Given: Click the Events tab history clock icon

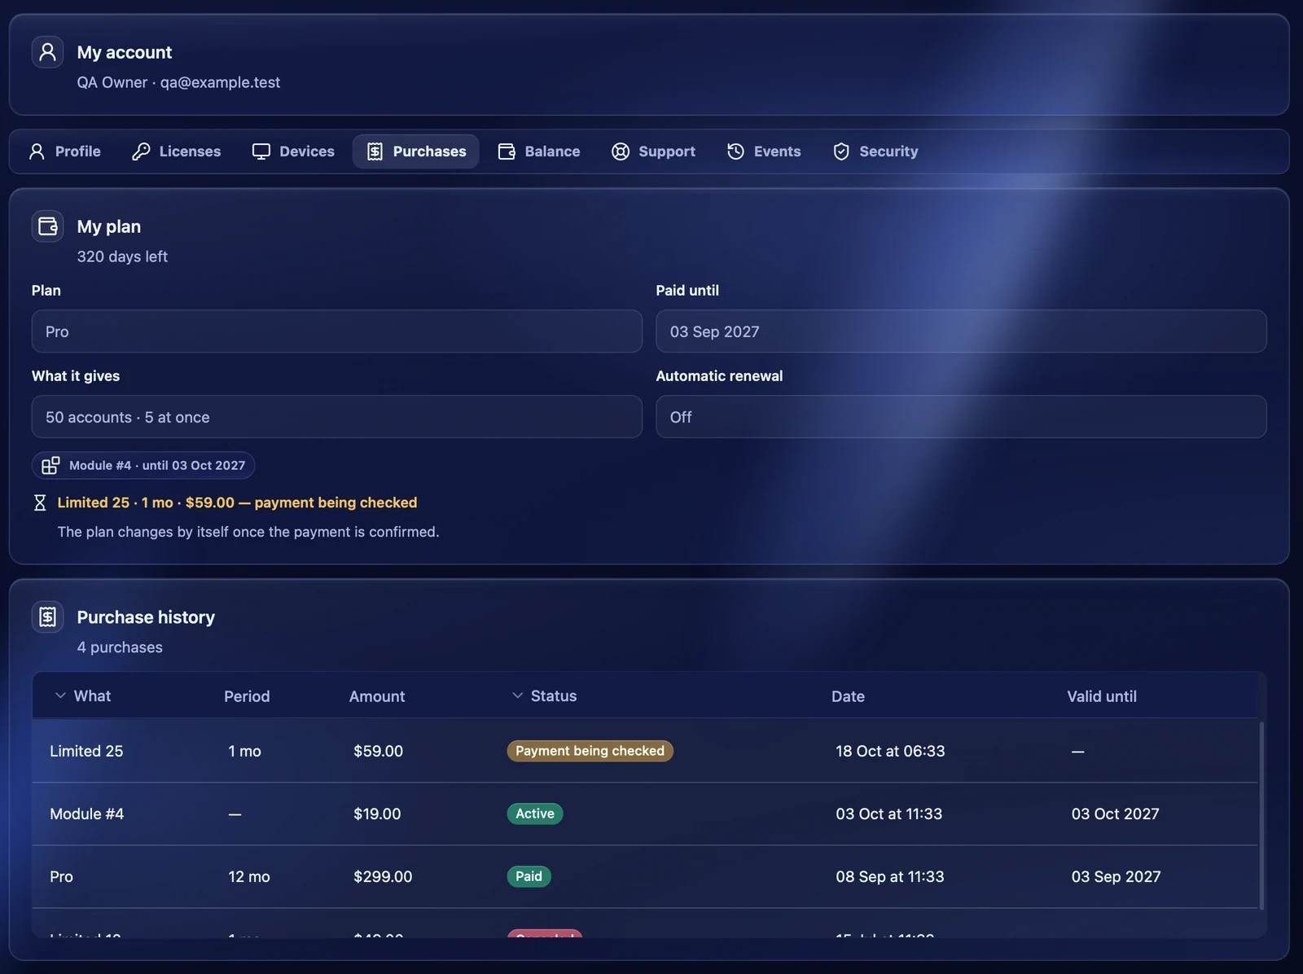Looking at the screenshot, I should tap(735, 151).
